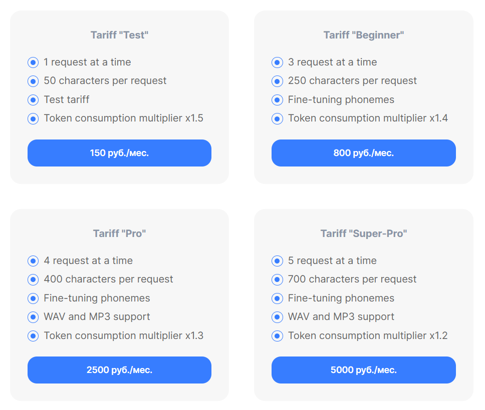Screen dimensions: 485x410
Task: Click bullet icon by "Token consumption multiplier x1.5"
Action: coord(33,118)
